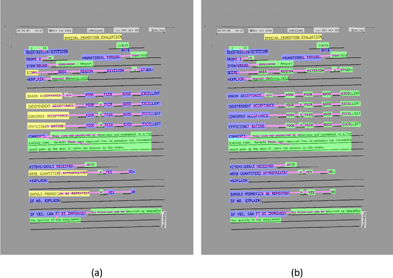Select "EXCELLENT" on Efficiency Rating row, panel (b)

(351, 124)
